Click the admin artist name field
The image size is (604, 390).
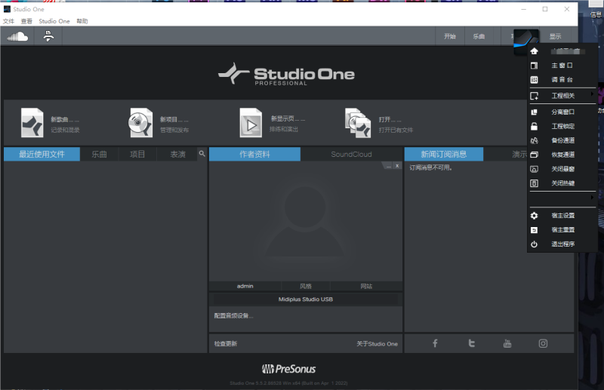[x=245, y=286]
